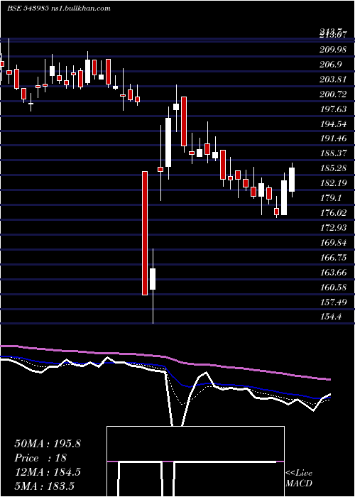The height and width of the screenshot is (497, 355).
Task: Click the 203.81 price axis label
Action: [332, 80]
